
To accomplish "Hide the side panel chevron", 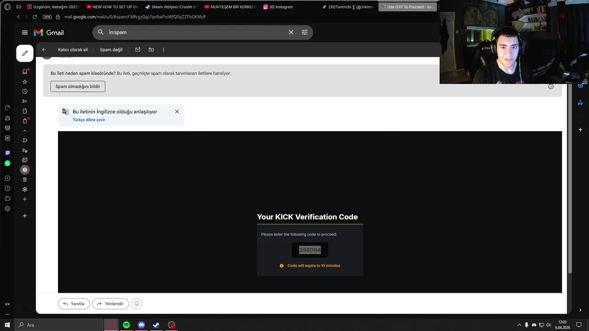I will click(580, 310).
